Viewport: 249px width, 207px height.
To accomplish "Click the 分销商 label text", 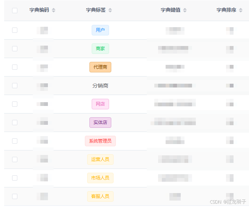I will 100,86.
